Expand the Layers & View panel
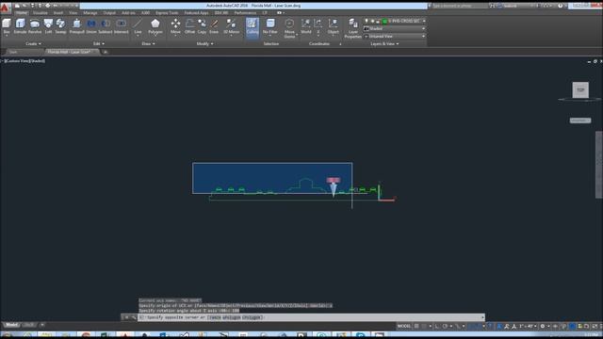The image size is (603, 339). (384, 44)
